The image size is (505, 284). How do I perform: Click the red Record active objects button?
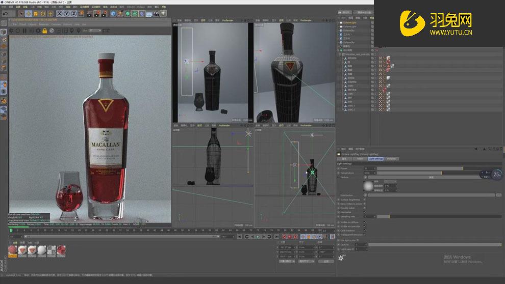[284, 237]
